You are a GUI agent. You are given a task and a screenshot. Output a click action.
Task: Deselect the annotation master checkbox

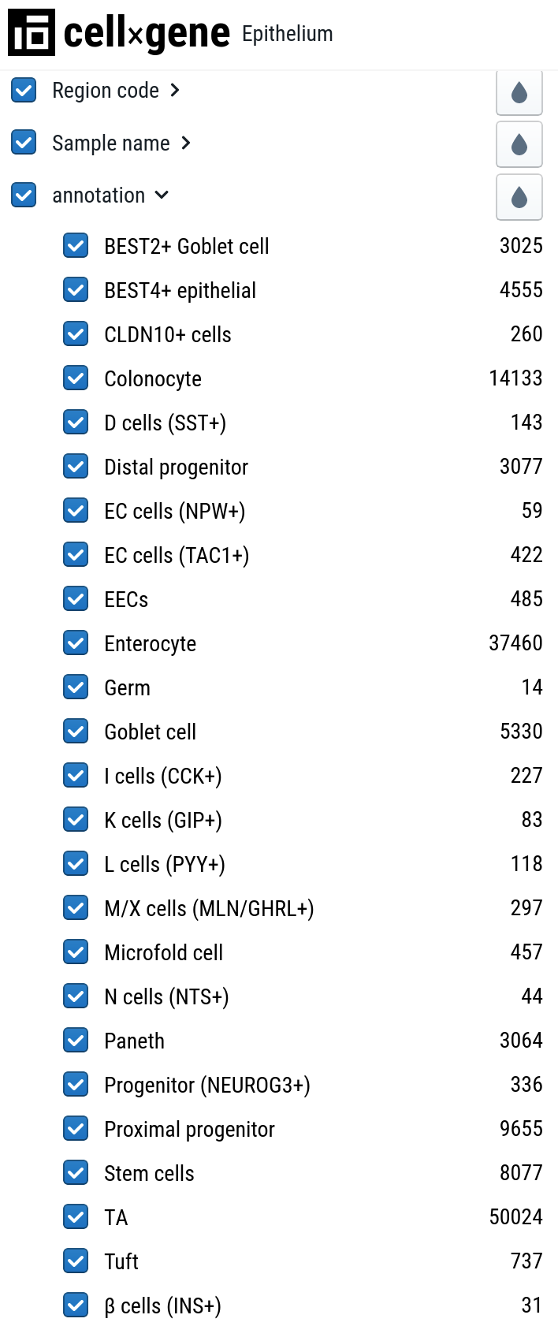(x=24, y=195)
